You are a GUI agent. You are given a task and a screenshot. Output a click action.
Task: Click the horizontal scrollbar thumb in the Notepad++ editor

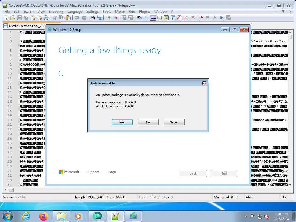[x=11, y=190]
